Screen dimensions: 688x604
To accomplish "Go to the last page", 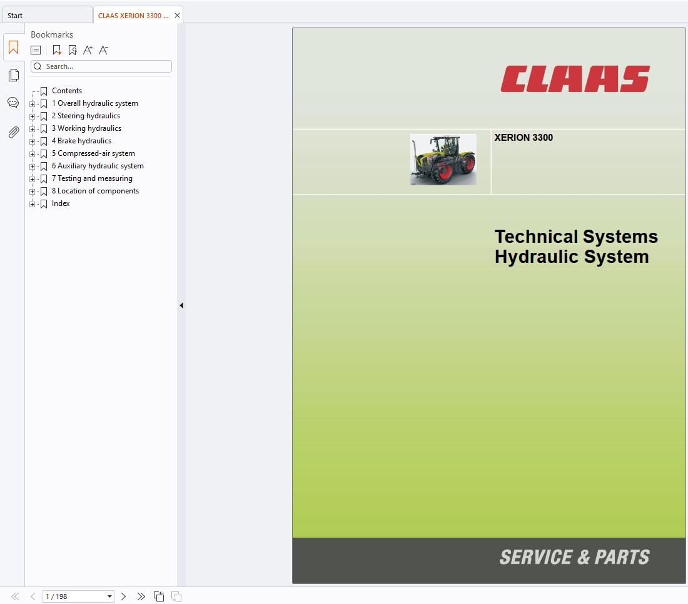I will click(141, 596).
